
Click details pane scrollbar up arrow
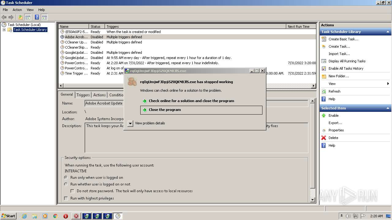tap(313, 101)
